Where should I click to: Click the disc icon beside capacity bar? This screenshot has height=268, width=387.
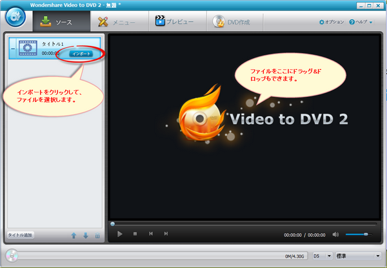[x=12, y=255]
